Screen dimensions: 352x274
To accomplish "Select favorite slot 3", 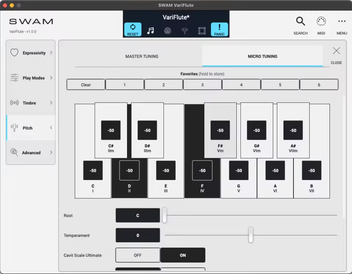I will (x=202, y=85).
